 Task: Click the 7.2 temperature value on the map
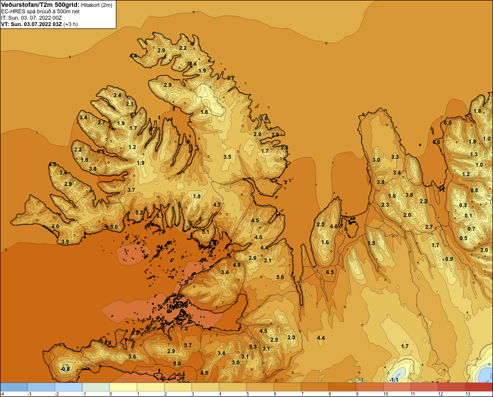pos(184,329)
